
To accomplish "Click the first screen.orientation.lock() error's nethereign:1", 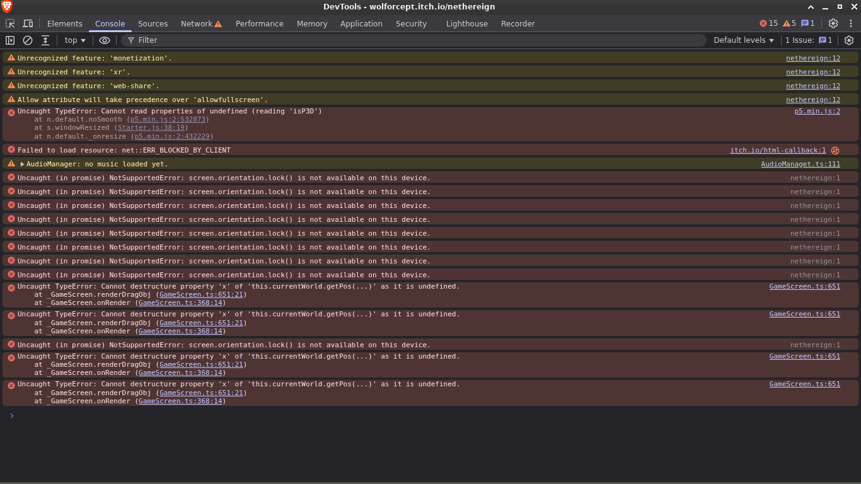I will pos(815,178).
